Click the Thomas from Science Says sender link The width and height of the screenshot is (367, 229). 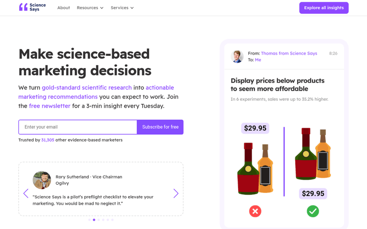(289, 54)
